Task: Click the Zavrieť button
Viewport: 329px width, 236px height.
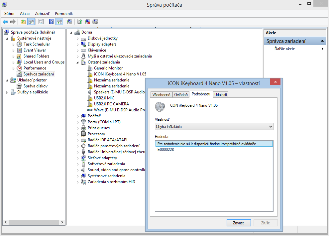Action: [239, 223]
